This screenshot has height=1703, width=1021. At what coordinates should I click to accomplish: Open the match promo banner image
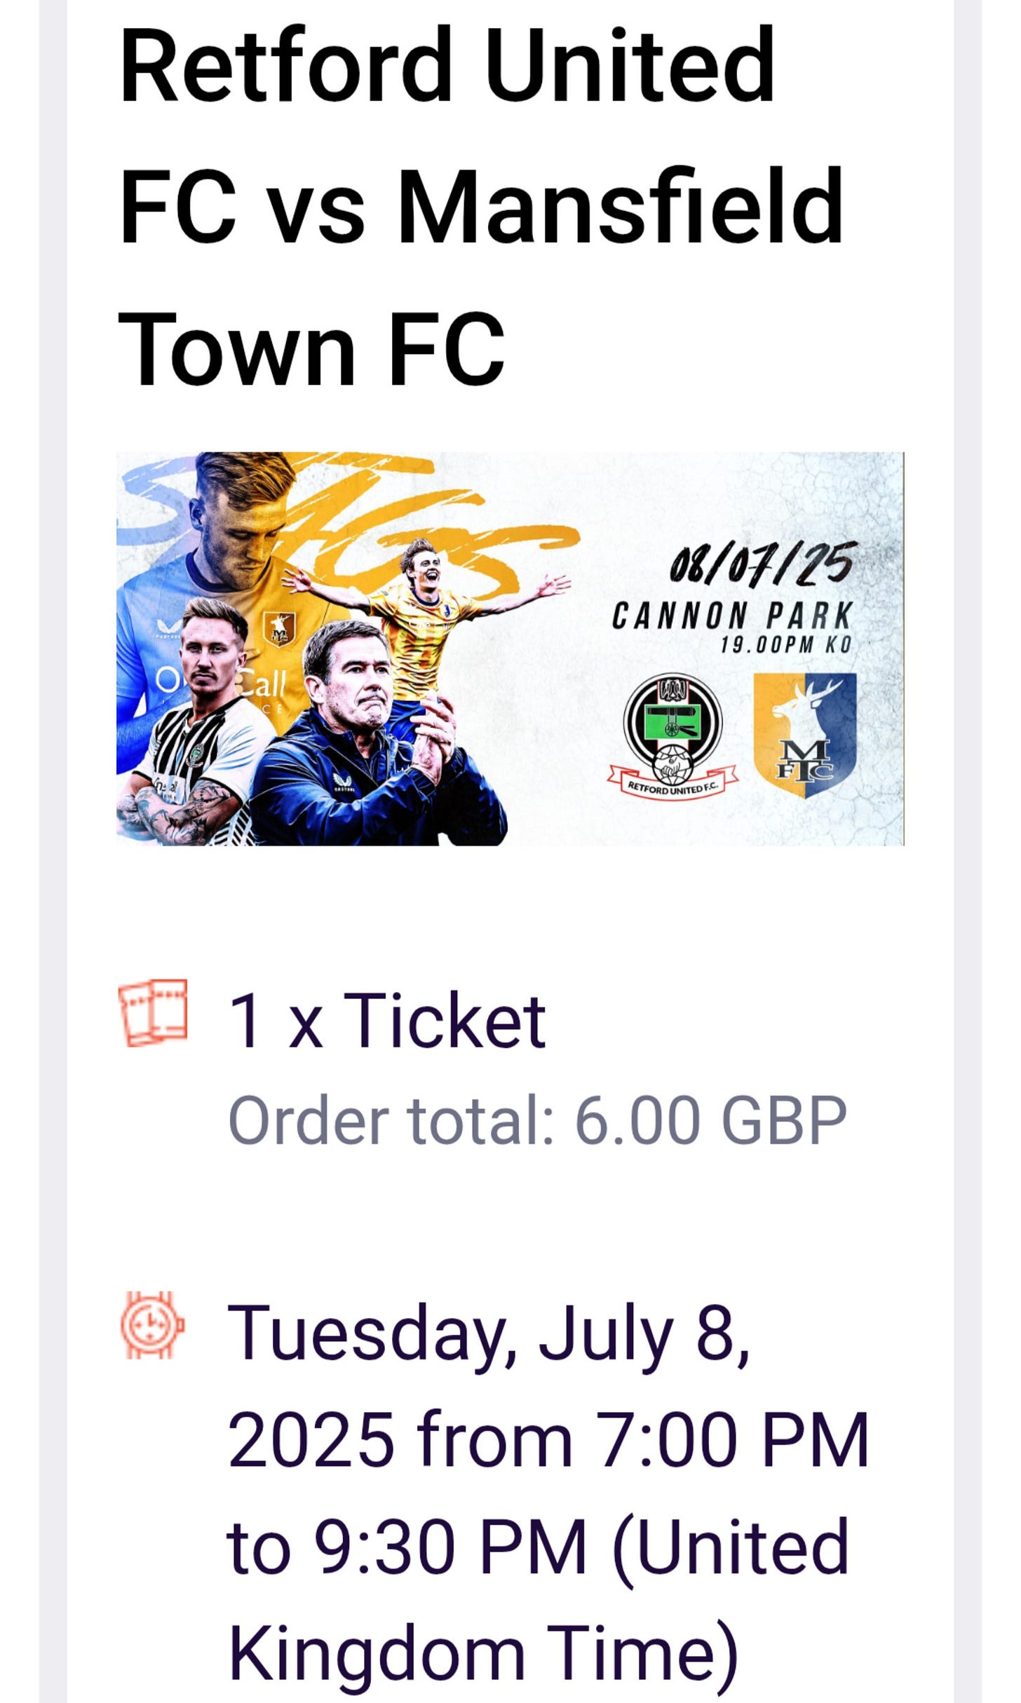coord(510,649)
